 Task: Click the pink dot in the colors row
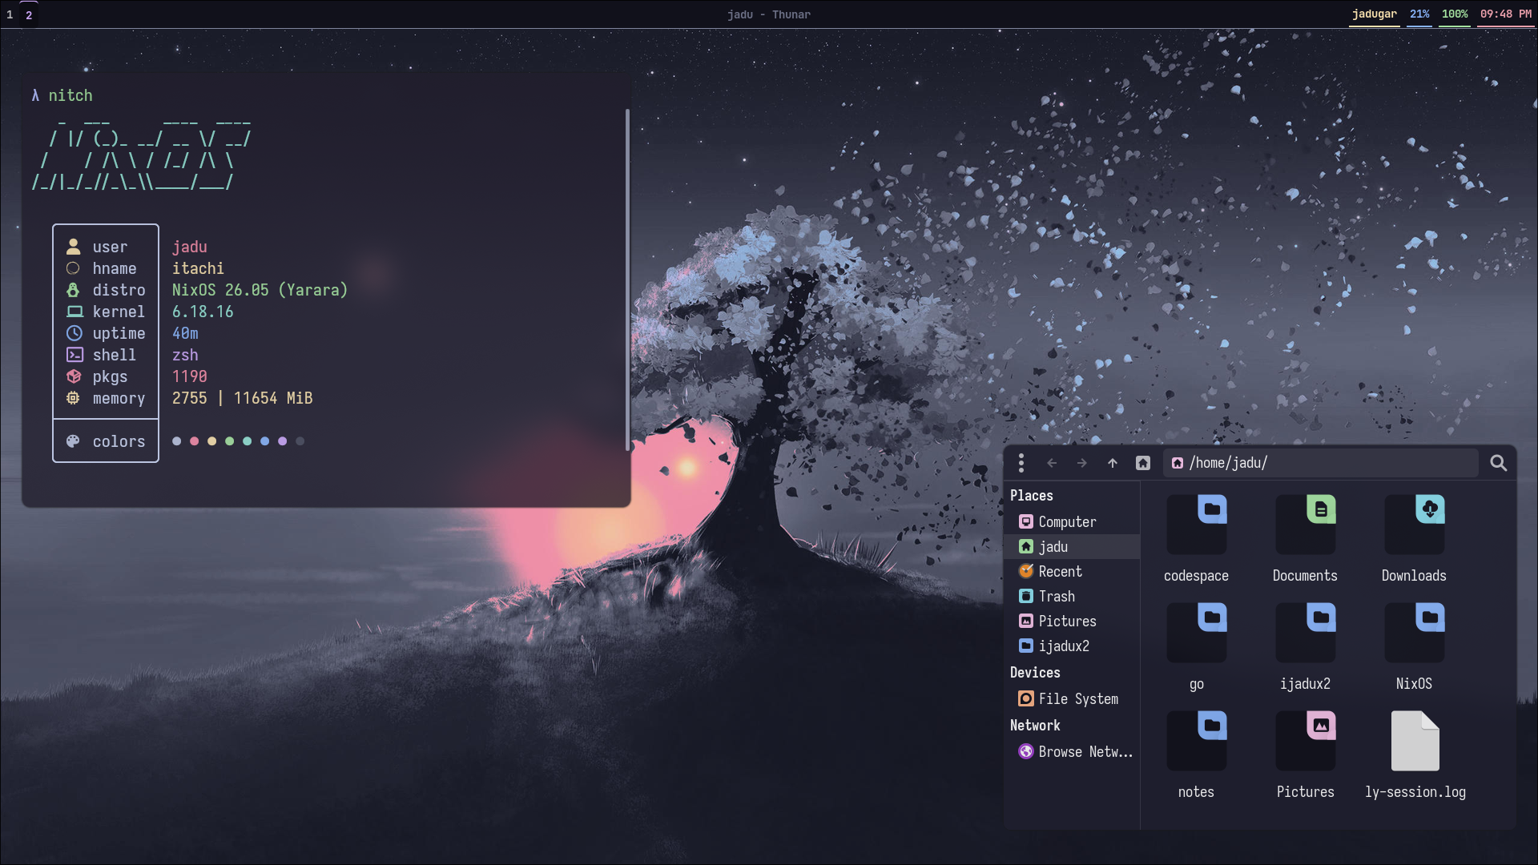pos(194,441)
